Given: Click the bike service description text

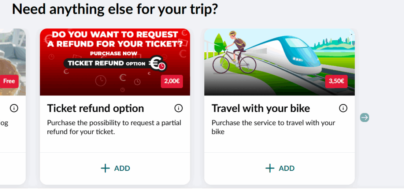Looking at the screenshot, I should 273,127.
